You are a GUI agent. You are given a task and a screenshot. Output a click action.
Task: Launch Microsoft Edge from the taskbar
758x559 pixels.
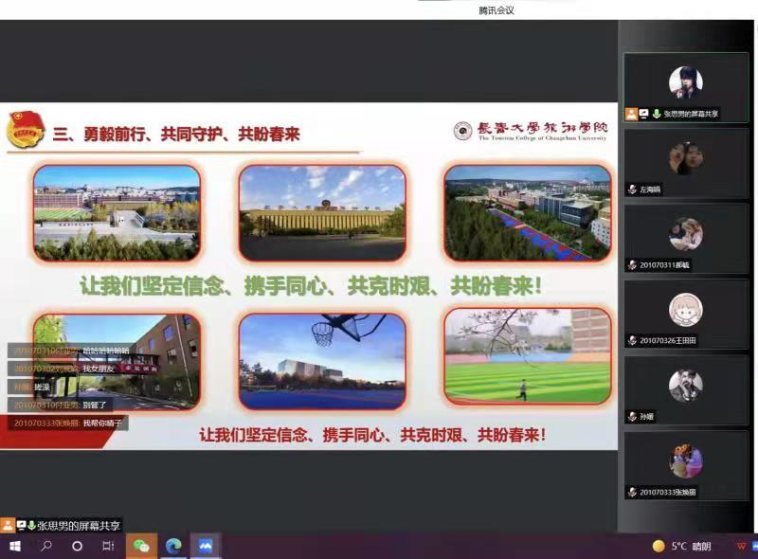point(171,545)
